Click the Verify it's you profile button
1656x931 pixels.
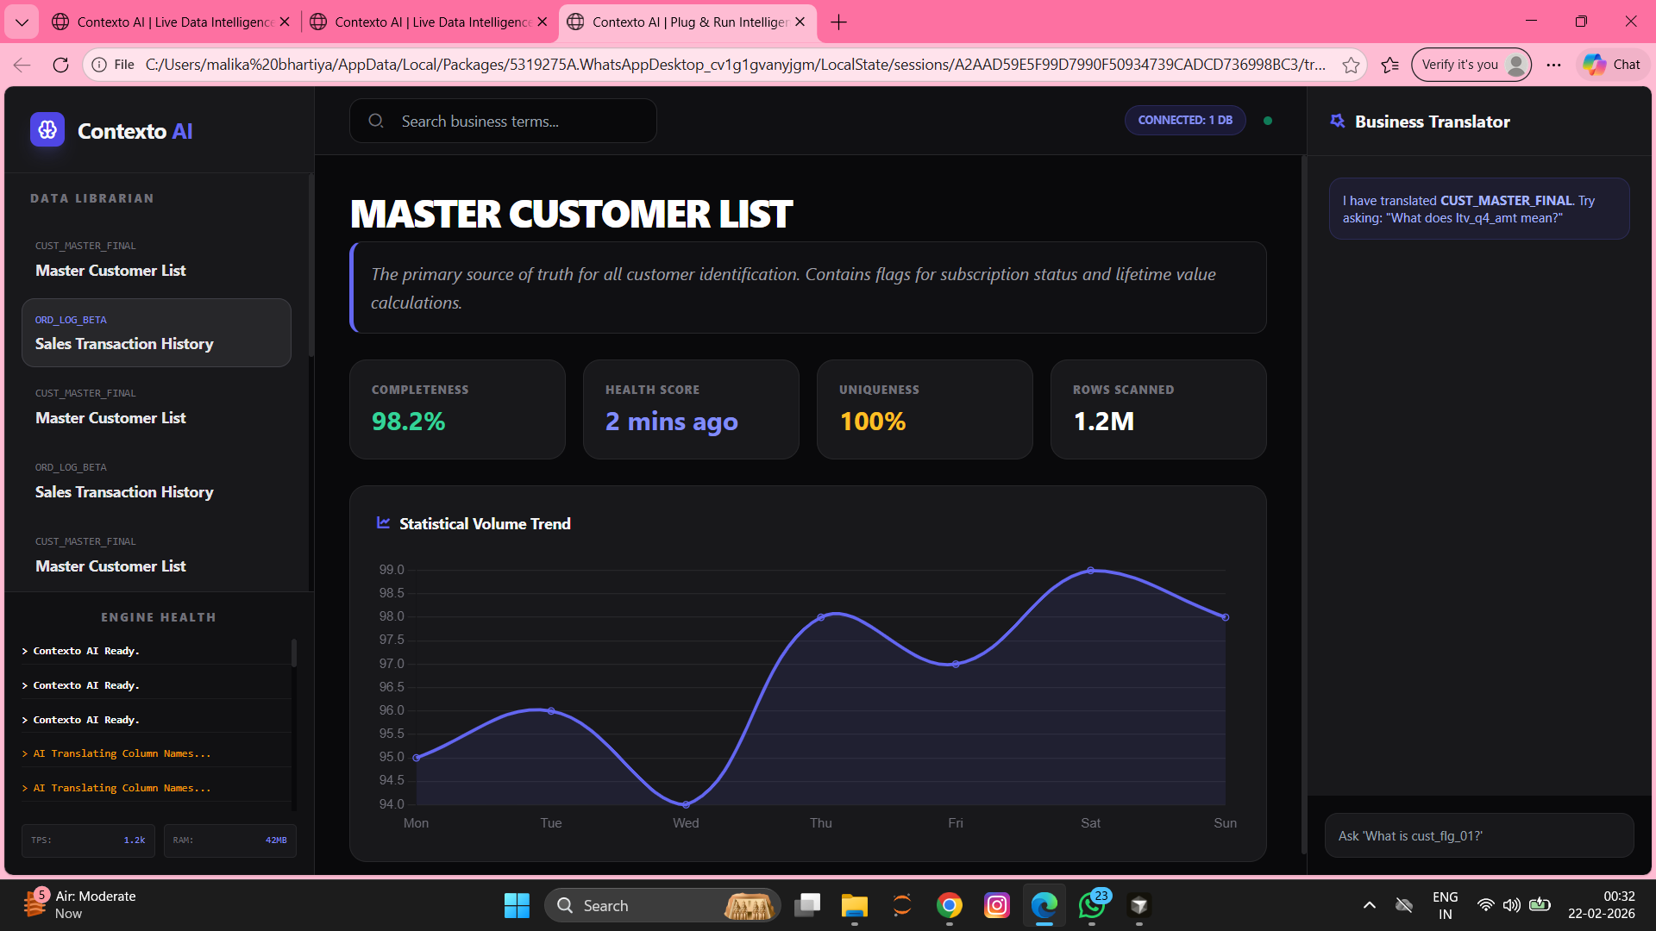pyautogui.click(x=1471, y=65)
